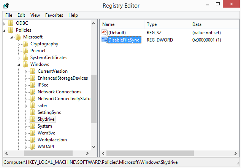
Task: Click the SystemCertificates folder icon
Action: (25, 58)
